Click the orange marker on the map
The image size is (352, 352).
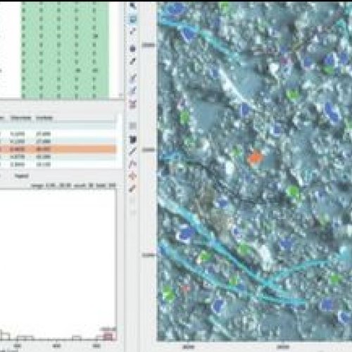(256, 157)
